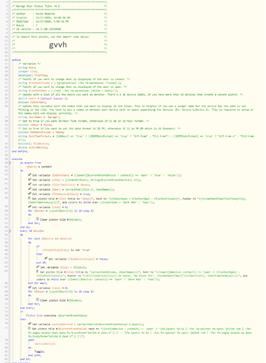
Task: Click the '{TileActive[tile]} is not true' condition
Action: (x=67, y=250)
